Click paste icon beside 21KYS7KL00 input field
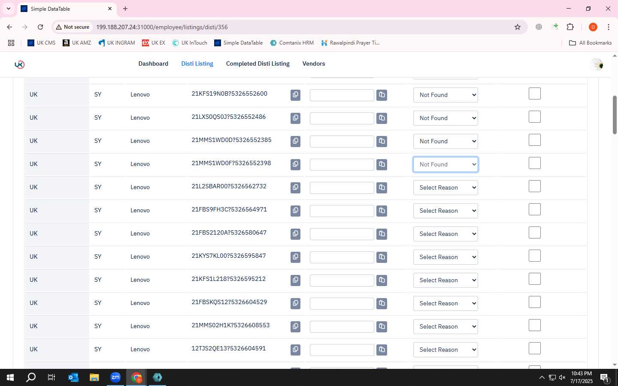The height and width of the screenshot is (386, 618). [382, 257]
